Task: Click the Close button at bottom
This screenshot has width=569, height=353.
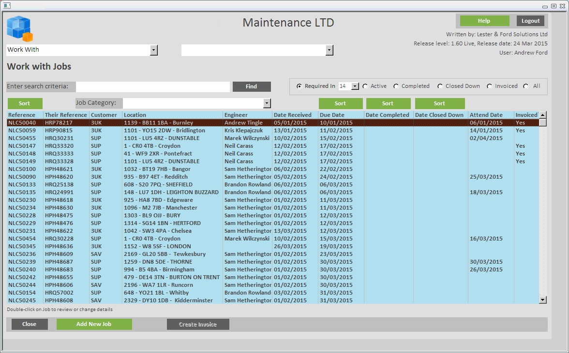Action: click(30, 325)
